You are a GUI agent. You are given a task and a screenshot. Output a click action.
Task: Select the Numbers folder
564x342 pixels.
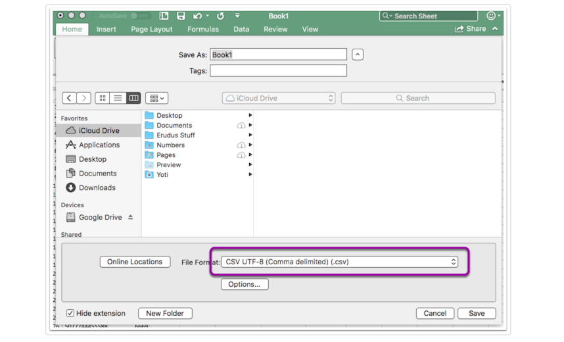click(199, 145)
